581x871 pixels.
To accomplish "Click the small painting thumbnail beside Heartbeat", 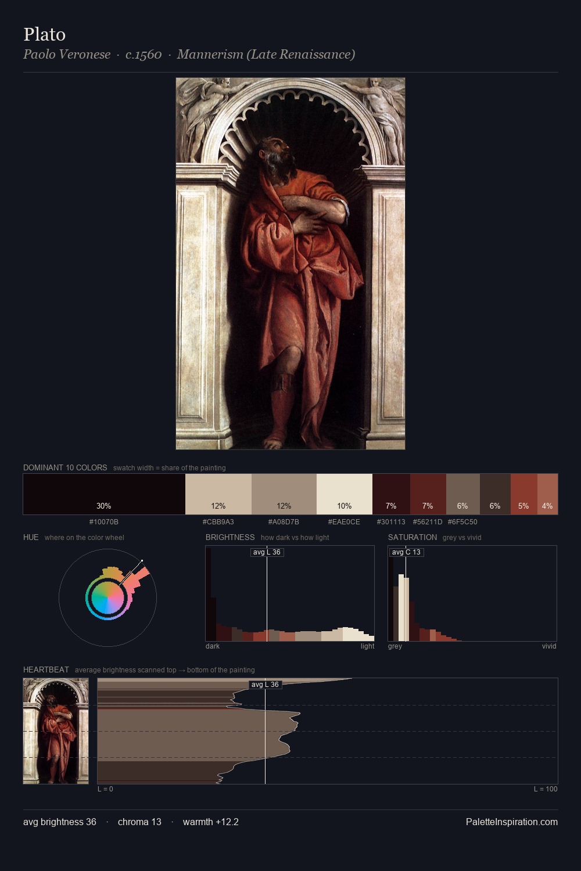I will pos(56,731).
